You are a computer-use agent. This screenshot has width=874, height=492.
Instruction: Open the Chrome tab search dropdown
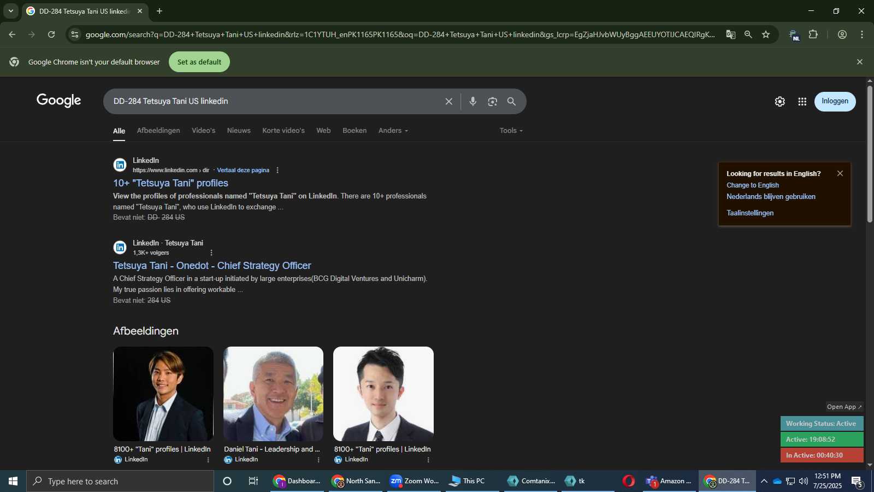coord(10,11)
